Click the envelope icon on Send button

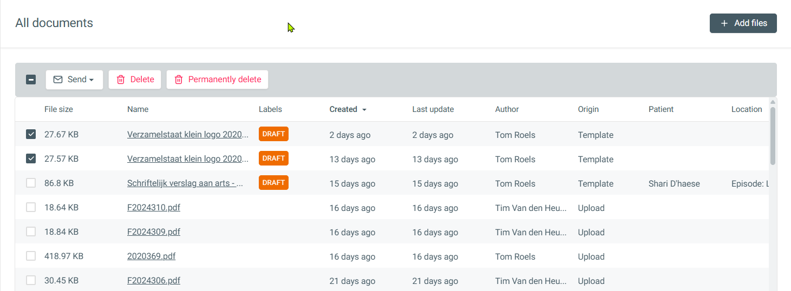point(58,80)
